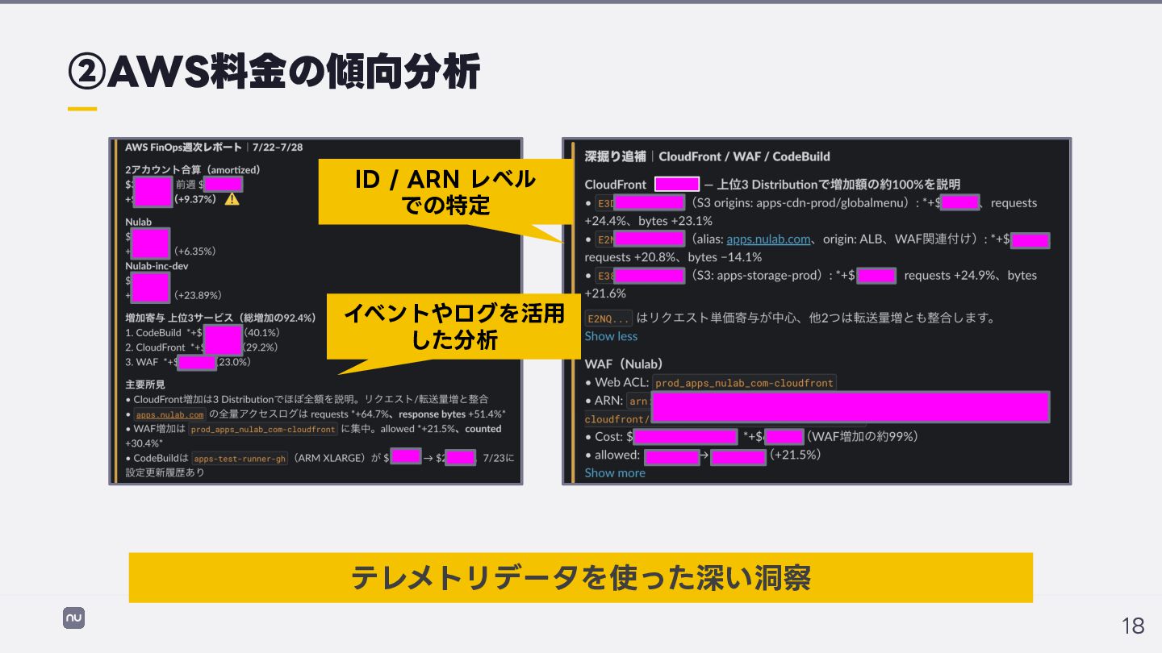Click the WAF（Nulab） section heading
This screenshot has height=653, width=1162.
(x=624, y=364)
